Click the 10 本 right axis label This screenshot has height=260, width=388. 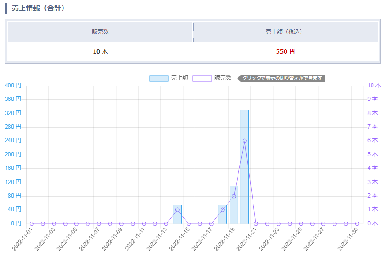tap(374, 85)
